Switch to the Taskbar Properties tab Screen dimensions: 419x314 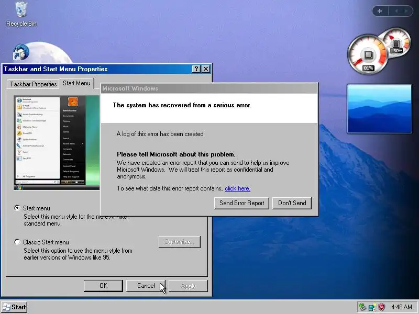point(33,84)
